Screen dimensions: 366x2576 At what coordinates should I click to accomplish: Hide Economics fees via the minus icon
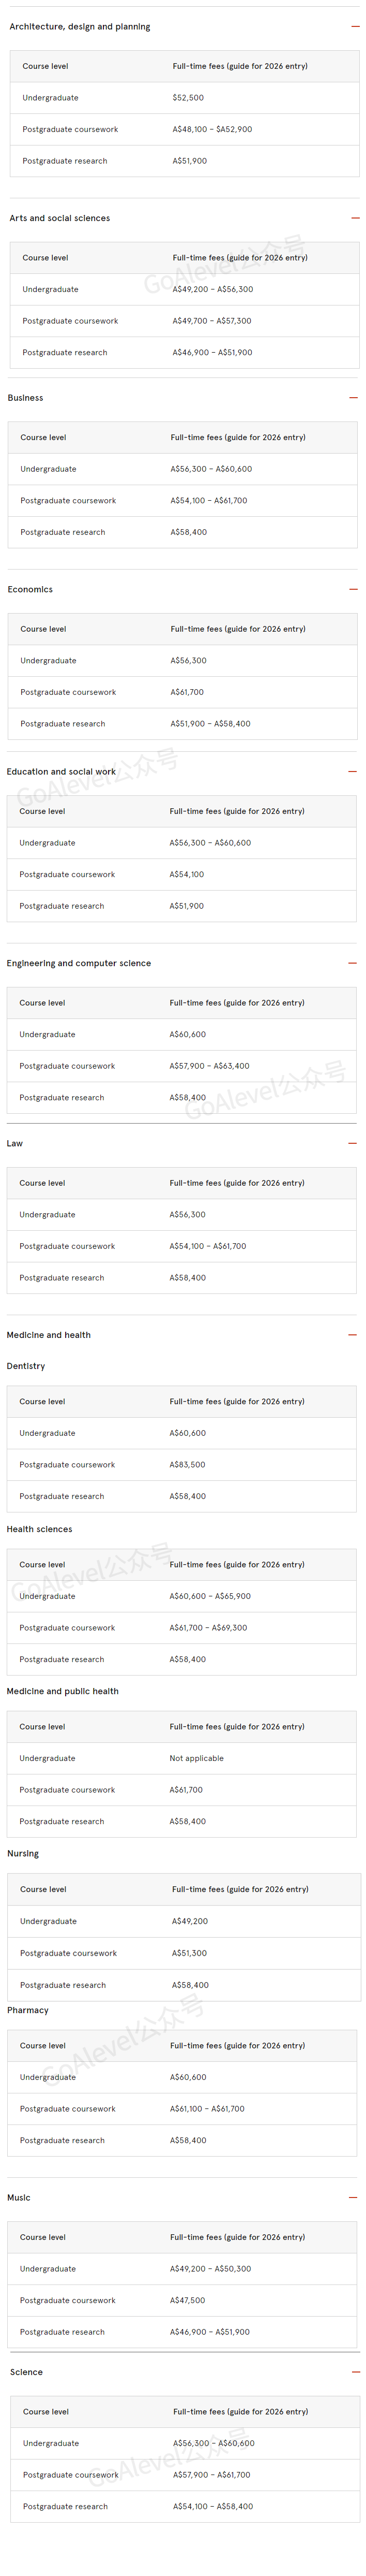tap(353, 590)
